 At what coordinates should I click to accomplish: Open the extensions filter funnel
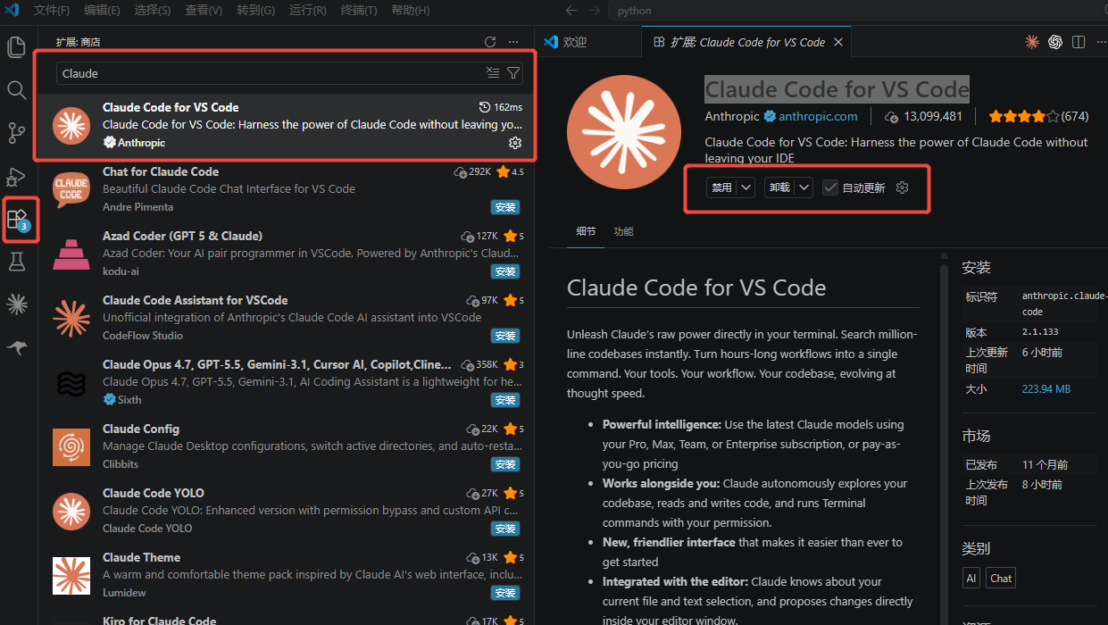tap(513, 73)
